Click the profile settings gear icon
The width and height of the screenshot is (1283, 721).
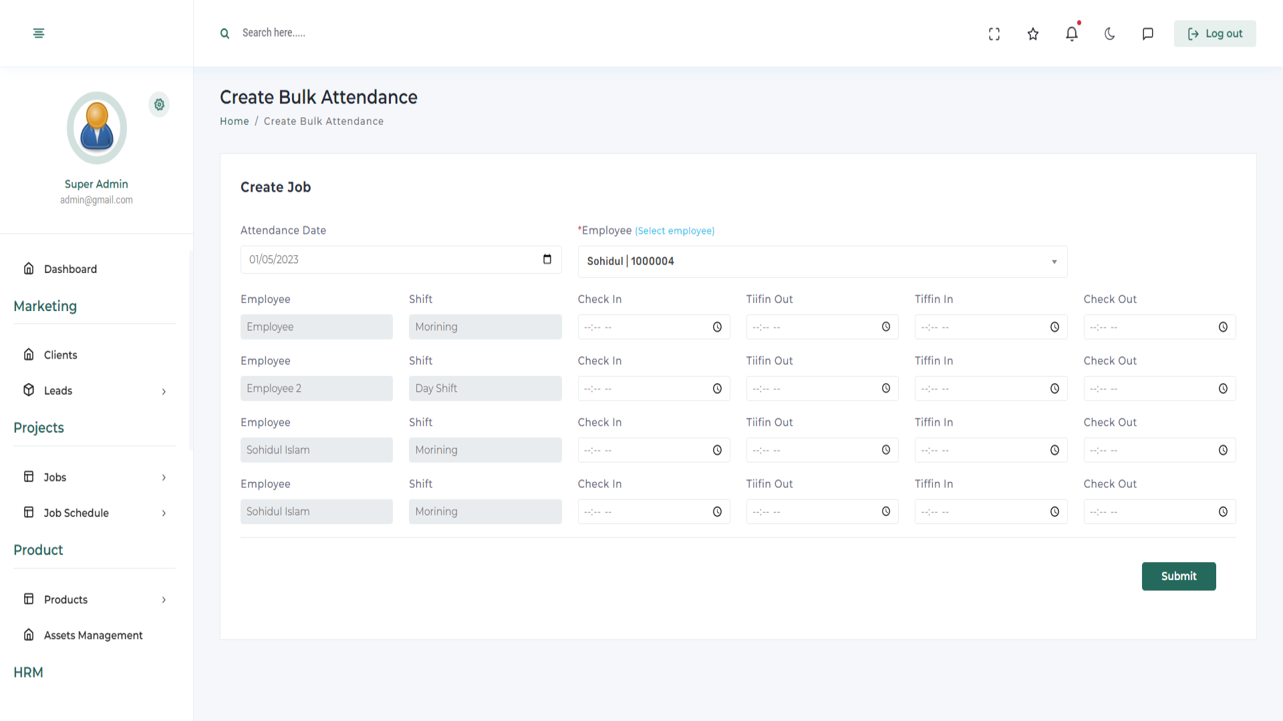tap(159, 105)
